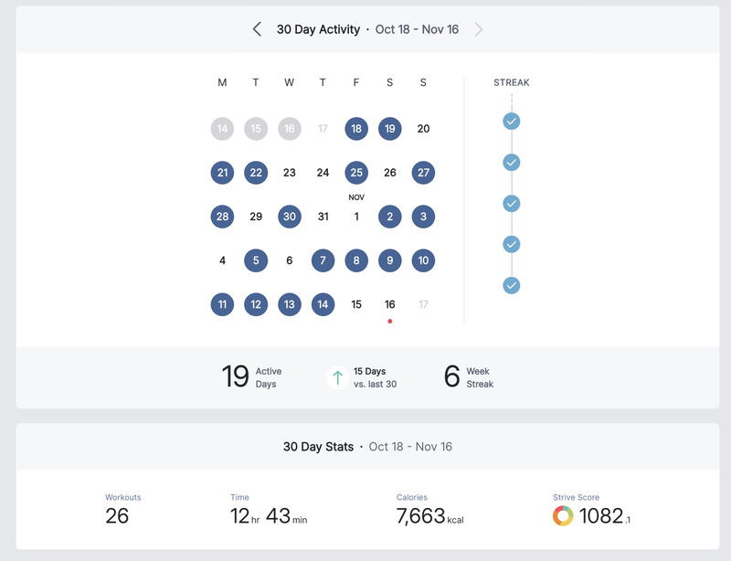The width and height of the screenshot is (731, 561).
Task: Click the 30 Day Activity header title
Action: point(318,29)
